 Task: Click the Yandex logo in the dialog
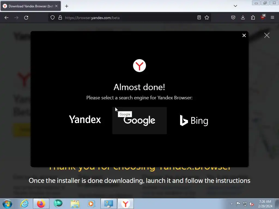click(x=139, y=66)
